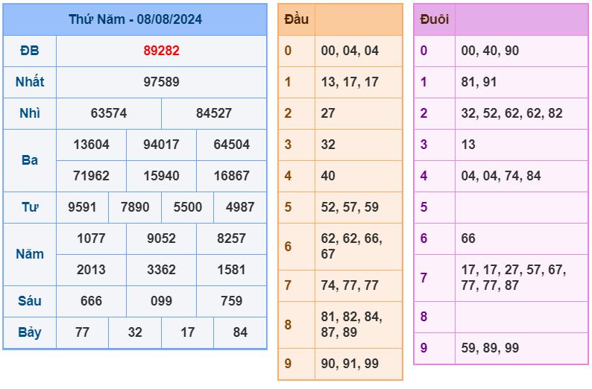Click the Đuôi row label 5
The image size is (592, 389).
tap(423, 207)
